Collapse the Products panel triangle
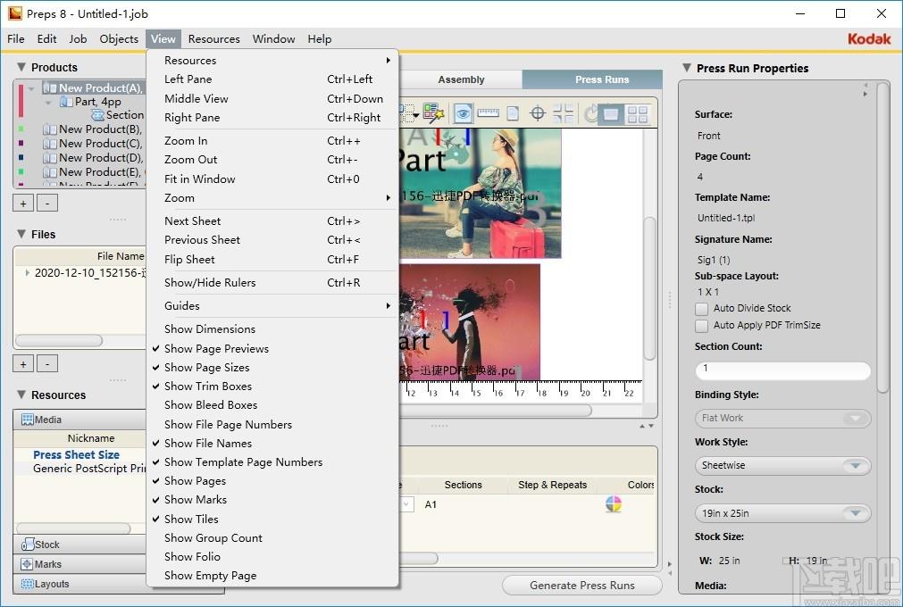Screen dimensions: 903x607 (21, 67)
